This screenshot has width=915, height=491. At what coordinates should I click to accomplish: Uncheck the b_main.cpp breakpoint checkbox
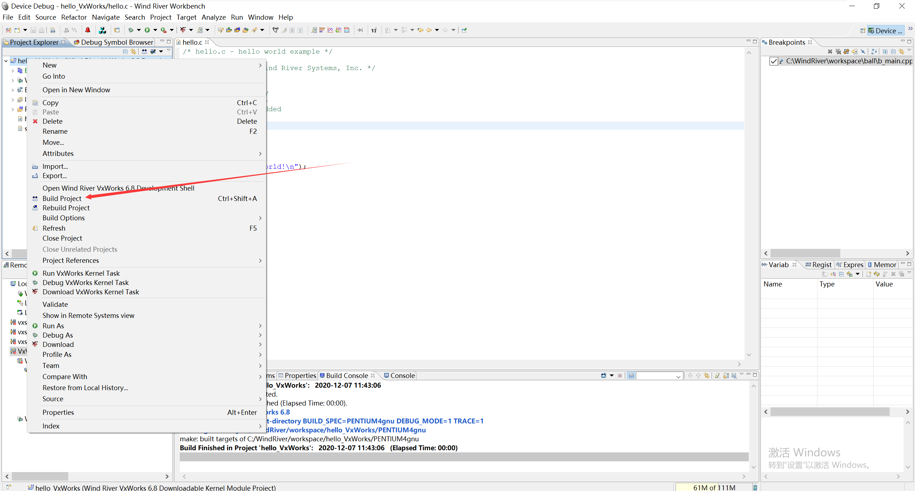click(x=773, y=61)
